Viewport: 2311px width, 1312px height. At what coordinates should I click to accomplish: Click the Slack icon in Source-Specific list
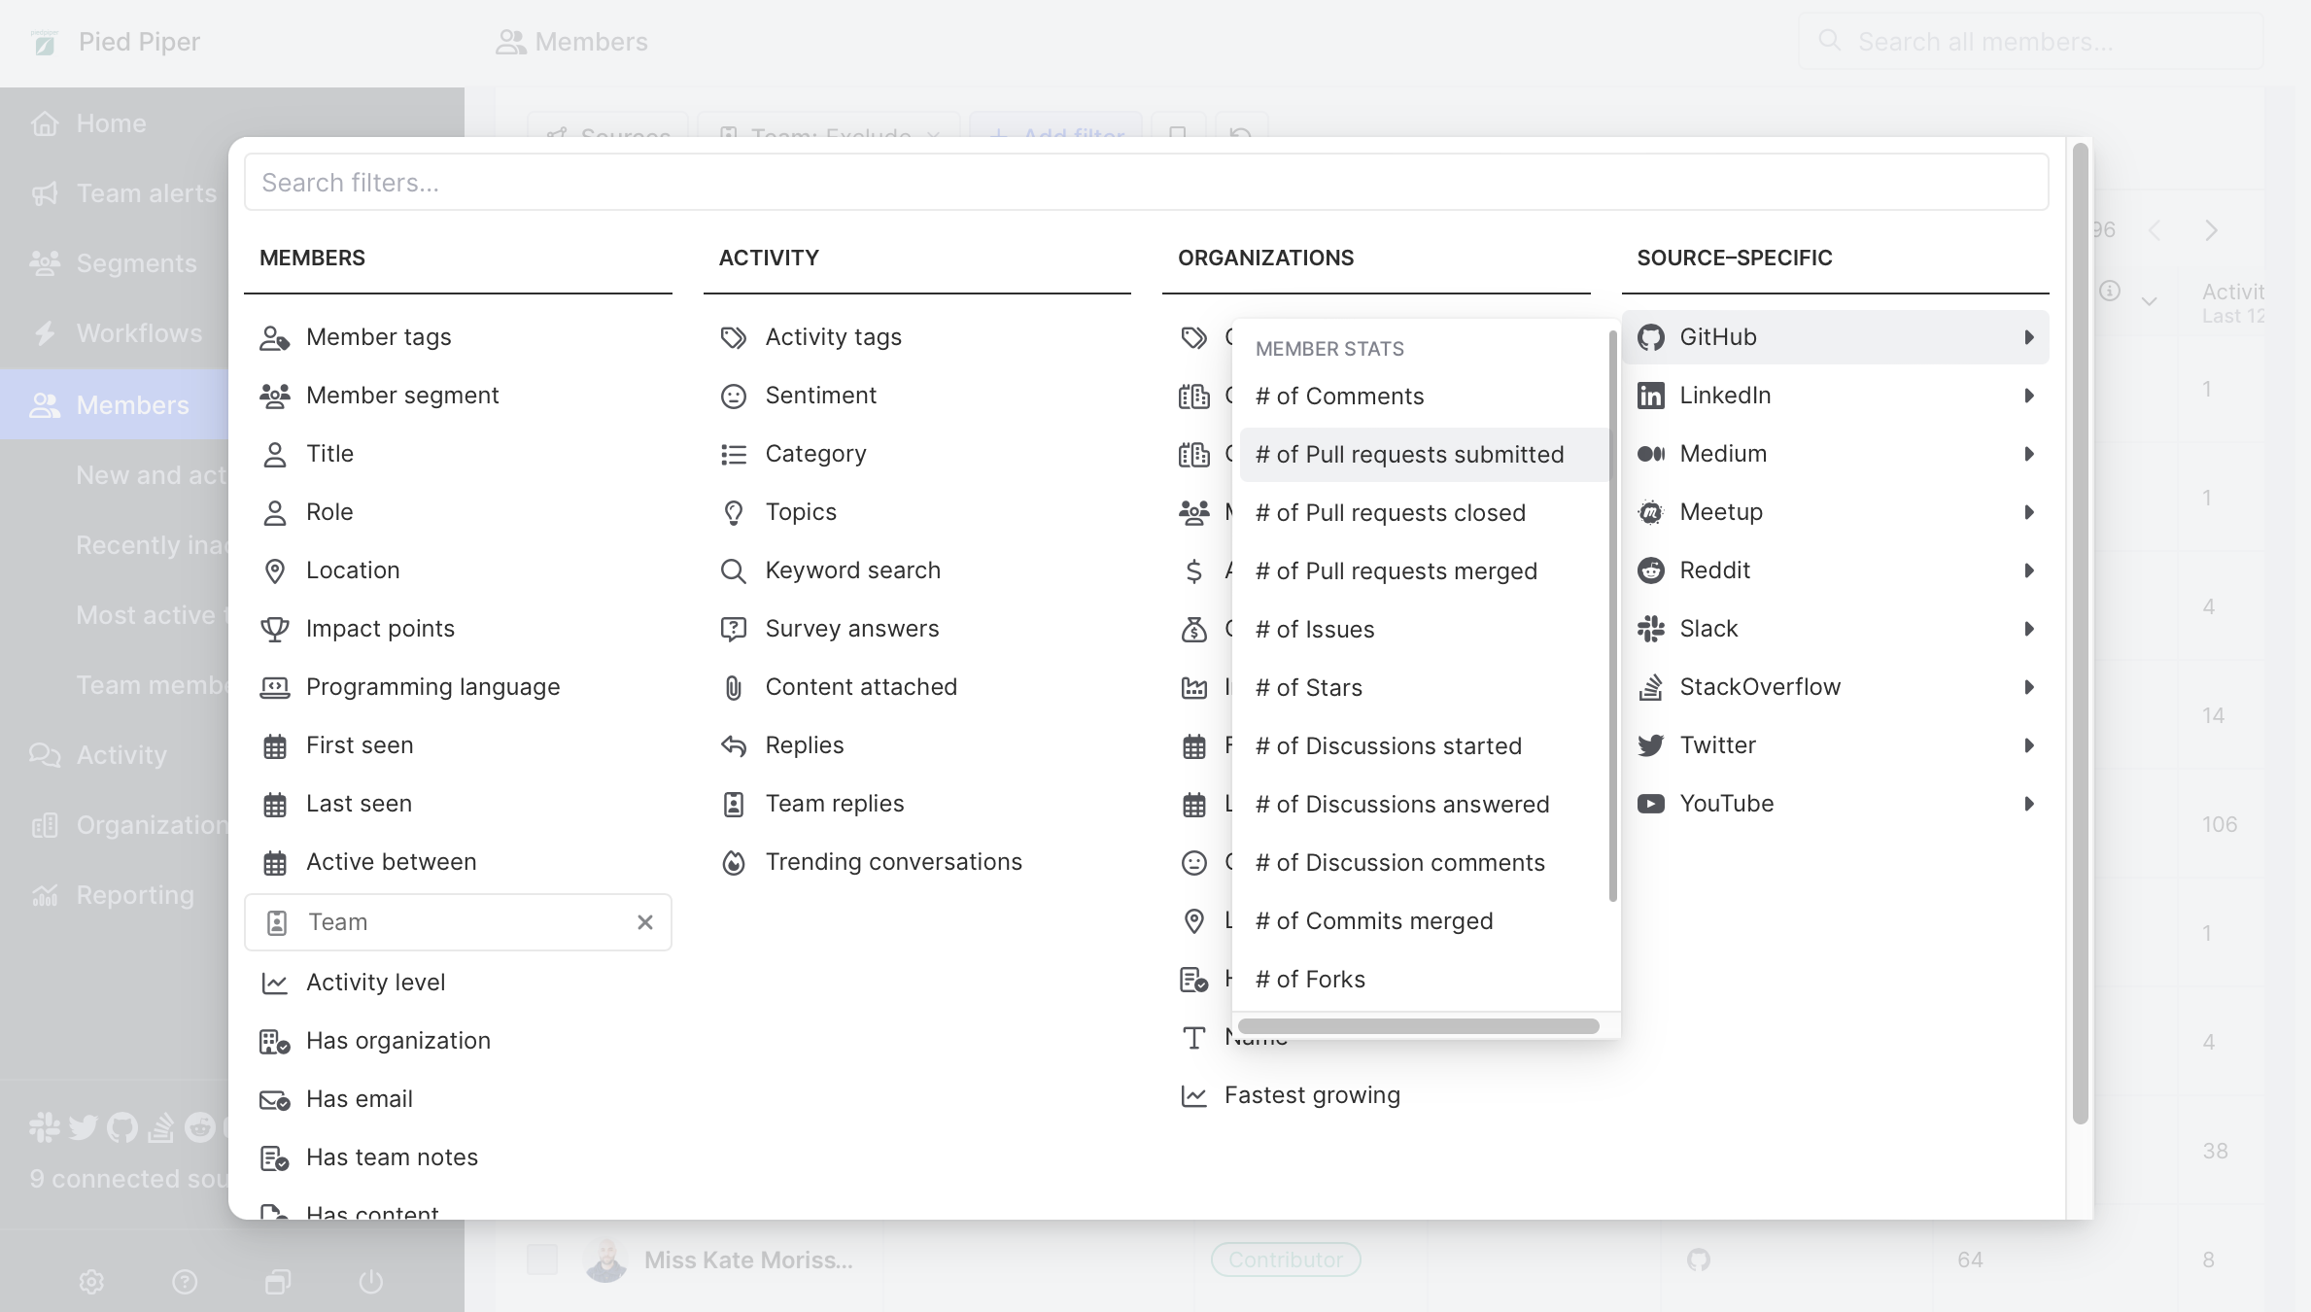coord(1650,629)
